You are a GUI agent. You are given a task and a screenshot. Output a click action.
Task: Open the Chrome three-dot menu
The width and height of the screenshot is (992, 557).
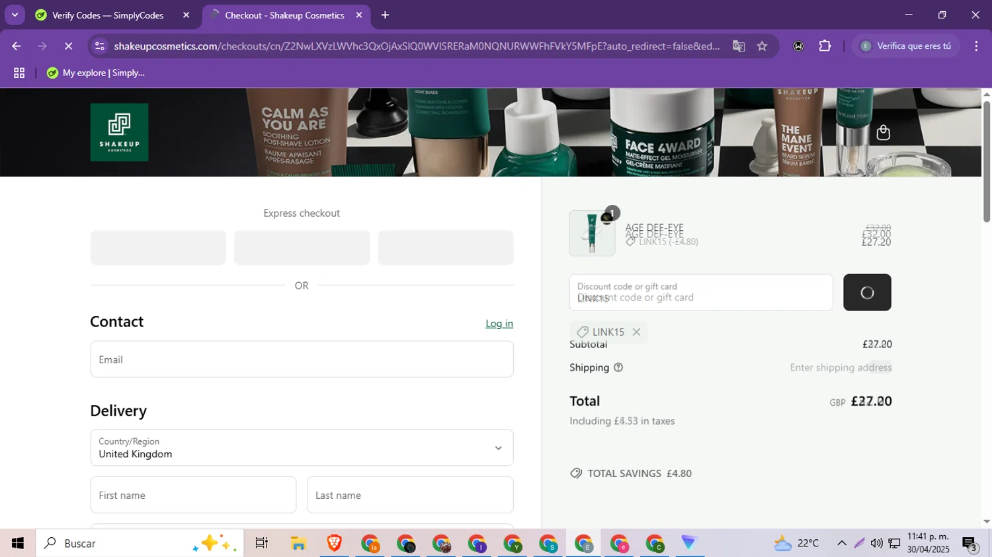click(976, 46)
